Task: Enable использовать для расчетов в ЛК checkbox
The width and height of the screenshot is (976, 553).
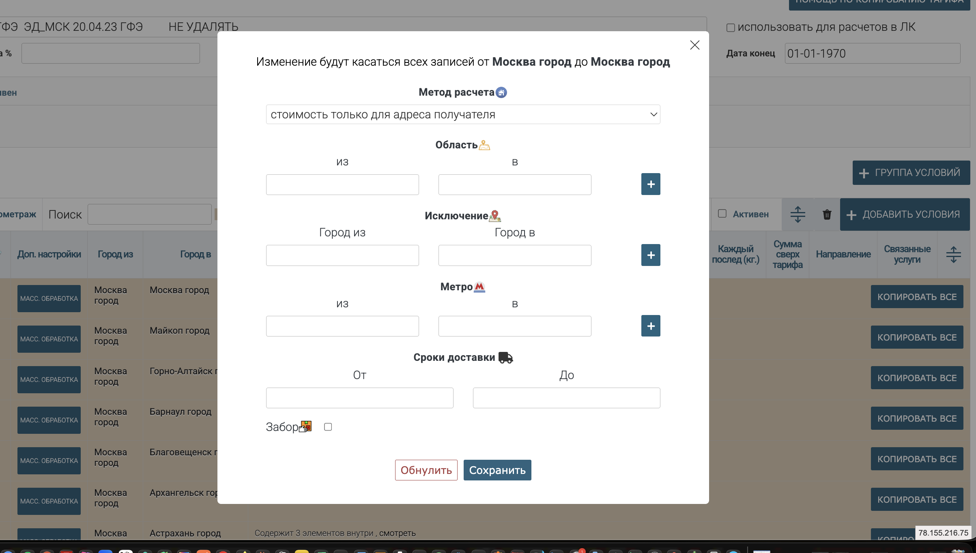Action: 731,28
